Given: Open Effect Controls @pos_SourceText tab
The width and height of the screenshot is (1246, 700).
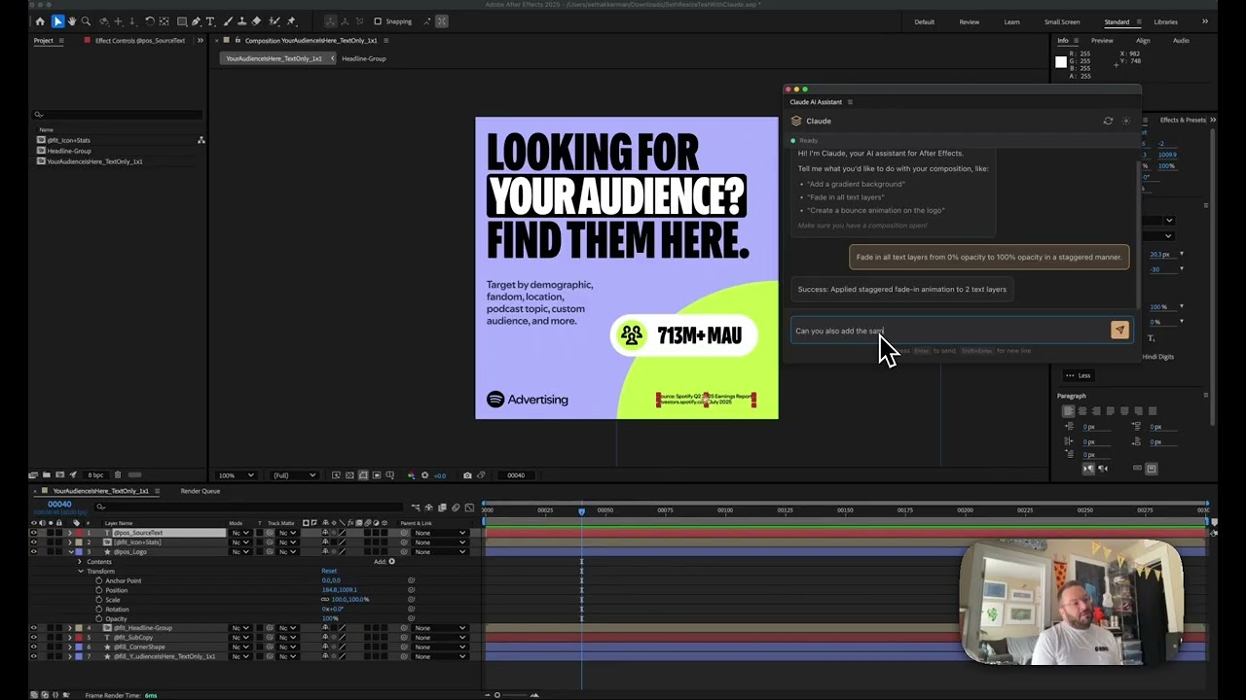Looking at the screenshot, I should pos(139,40).
